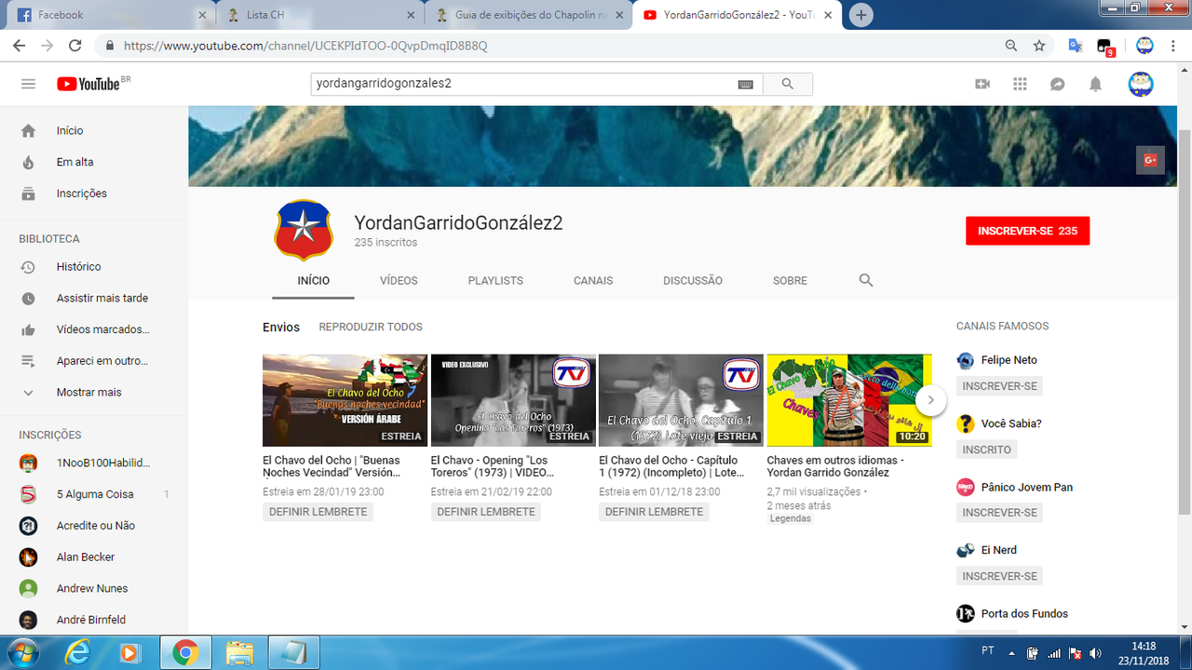The height and width of the screenshot is (670, 1192).
Task: Open the notifications bell
Action: pyautogui.click(x=1095, y=83)
